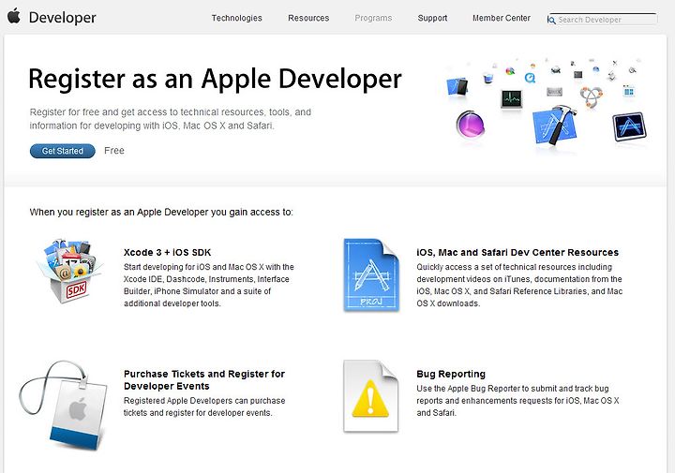Click 'Registered Apple Developers can purchase' text
Screen dimensions: 675x473
[204, 406]
